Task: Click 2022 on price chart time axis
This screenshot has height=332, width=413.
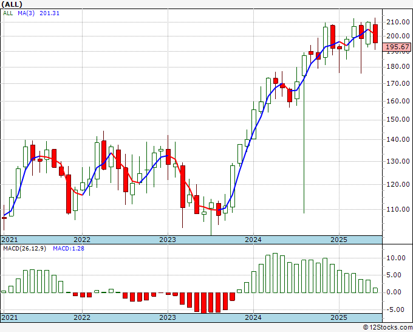Action: click(x=82, y=240)
